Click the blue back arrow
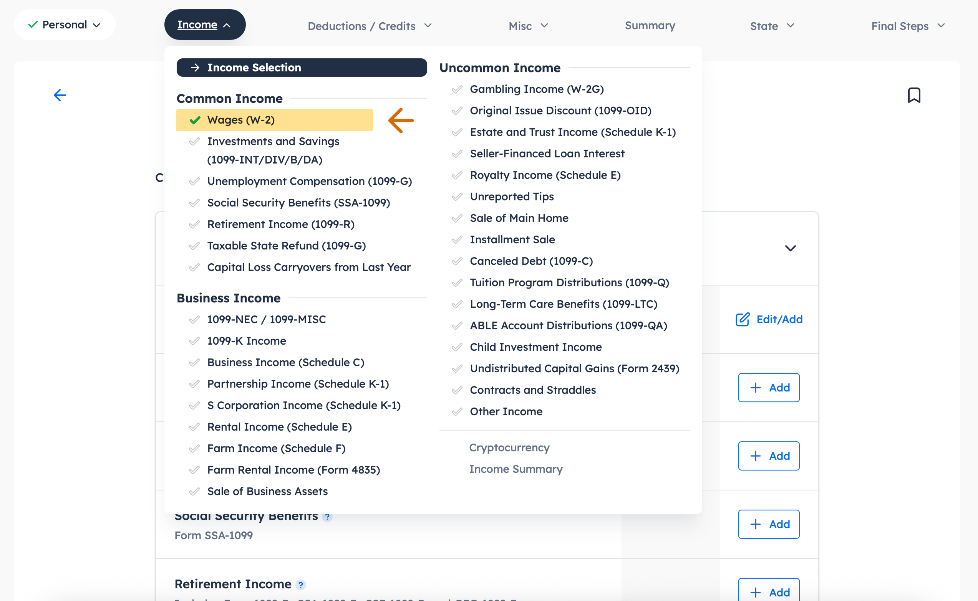 coord(60,95)
